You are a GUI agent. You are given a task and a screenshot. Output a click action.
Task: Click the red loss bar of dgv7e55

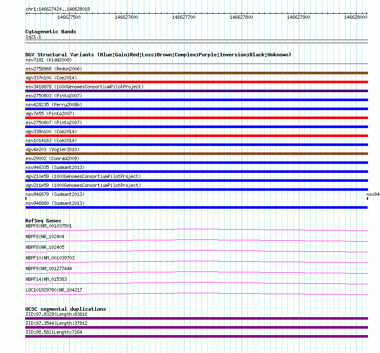196,118
